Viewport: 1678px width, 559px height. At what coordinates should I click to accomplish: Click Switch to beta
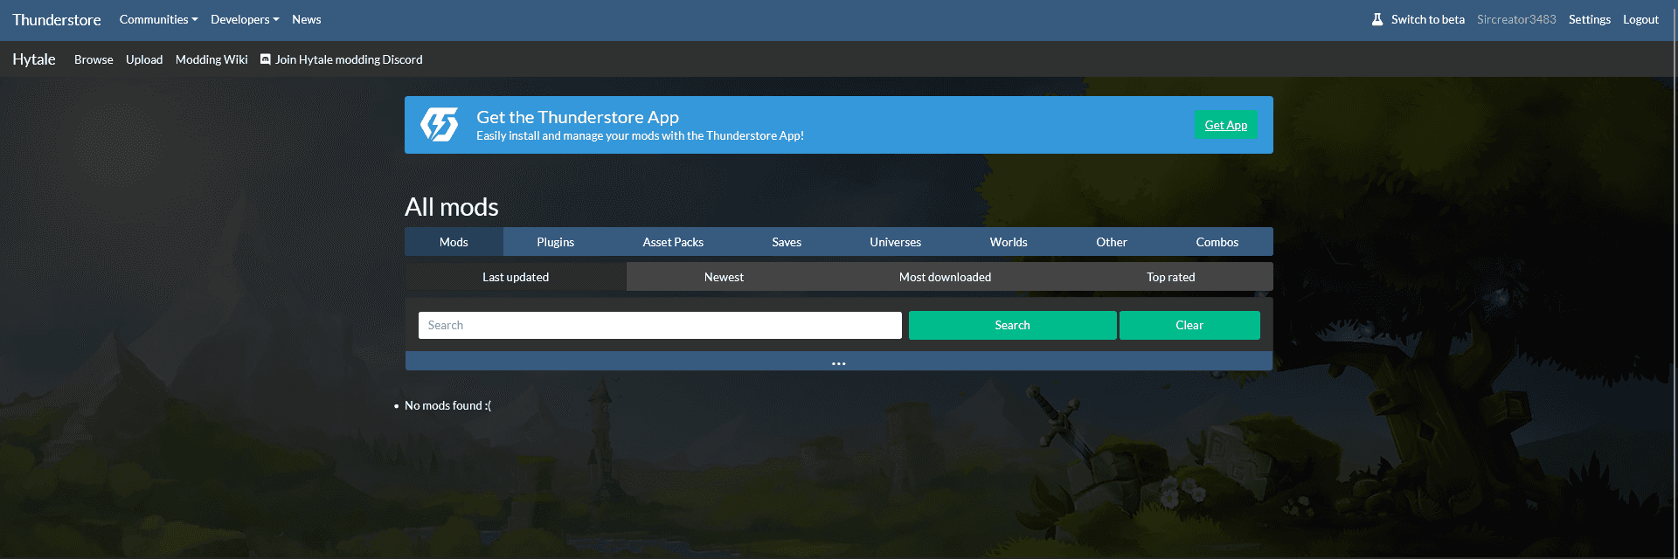1427,19
